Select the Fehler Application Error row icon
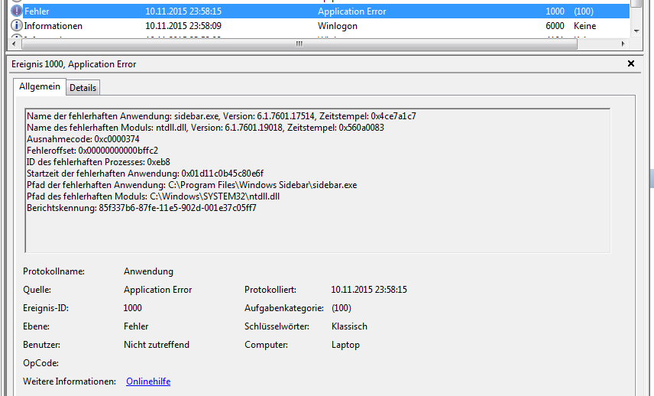 (16, 11)
